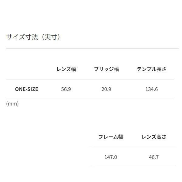Click the bridge width value 20.9
The width and height of the screenshot is (182, 182).
coord(106,89)
